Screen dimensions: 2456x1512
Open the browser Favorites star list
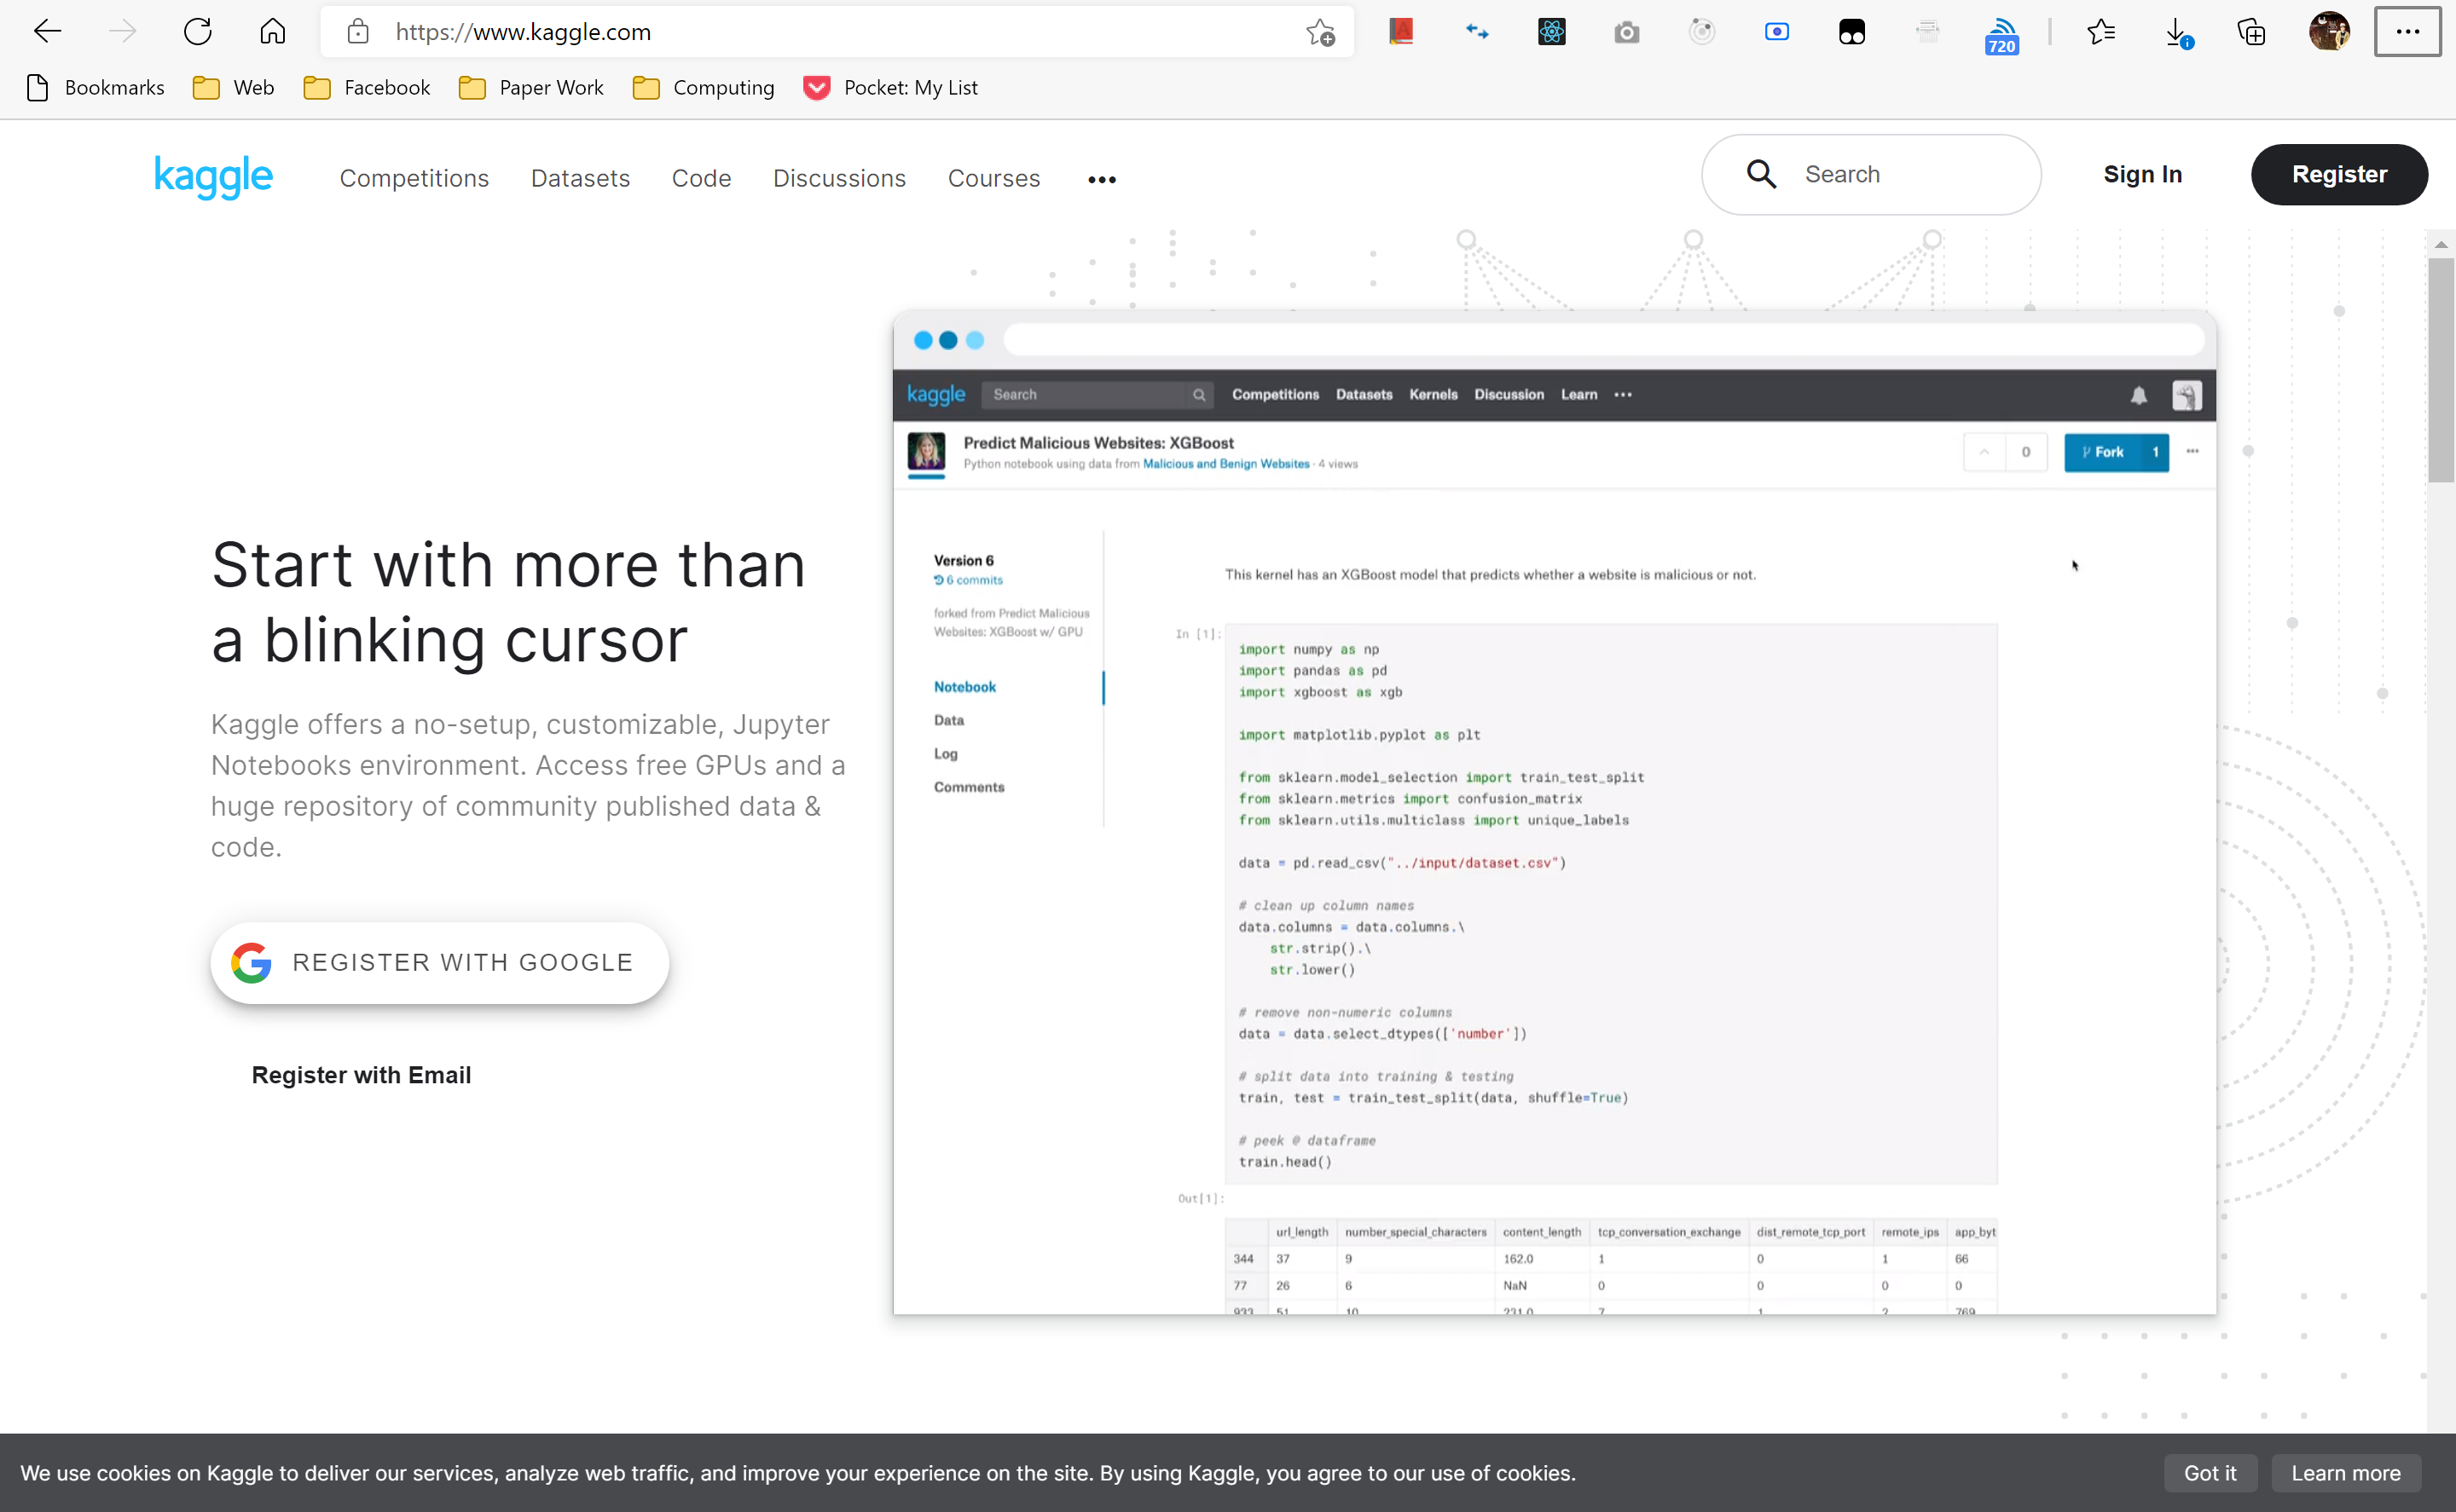pyautogui.click(x=2101, y=32)
